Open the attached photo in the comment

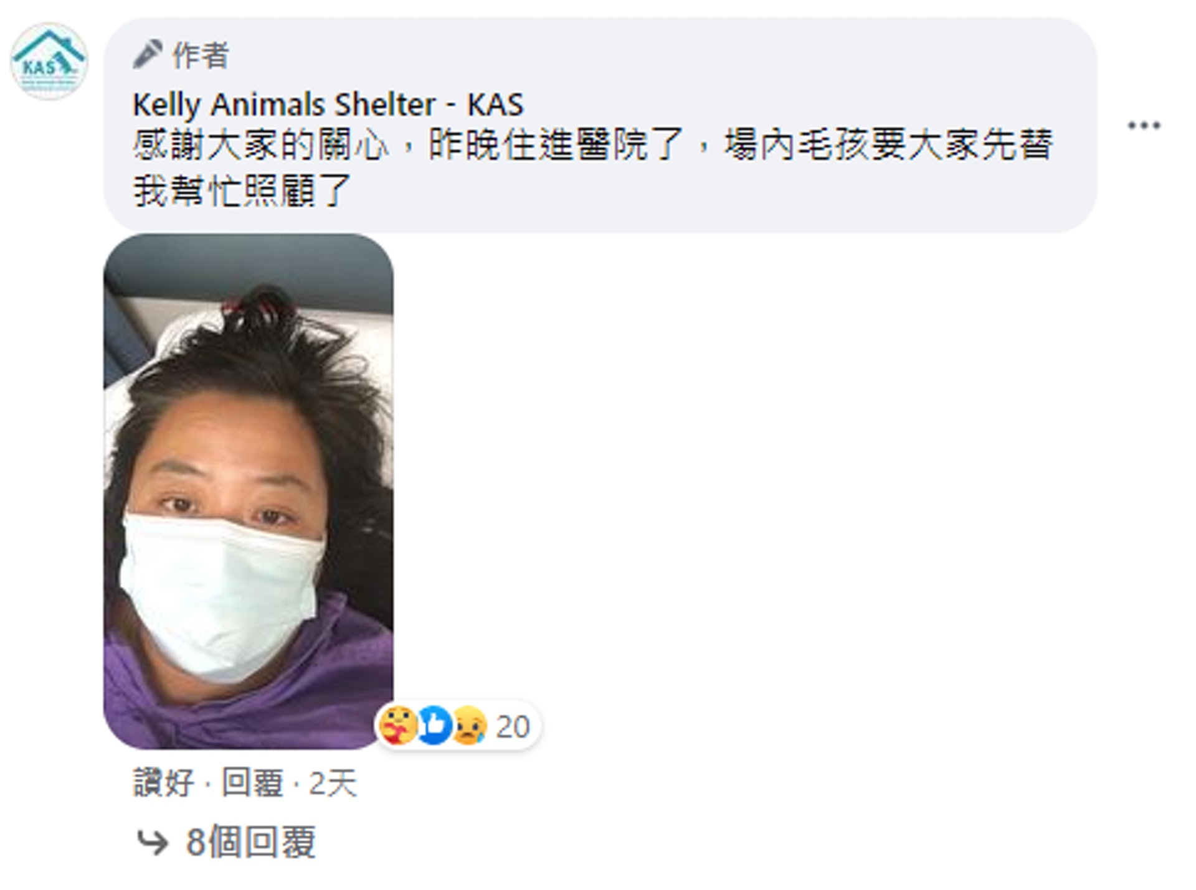pyautogui.click(x=248, y=492)
